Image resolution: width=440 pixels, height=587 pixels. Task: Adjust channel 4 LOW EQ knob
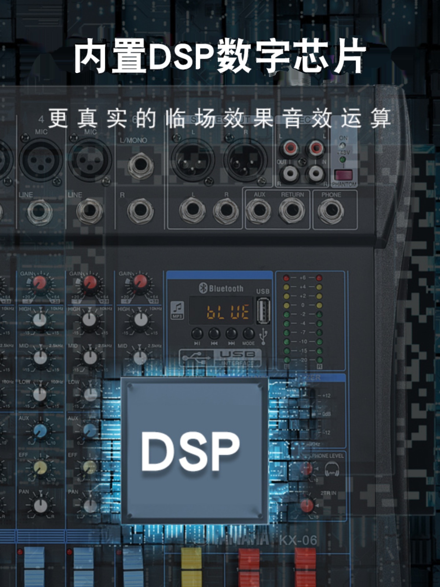40,394
